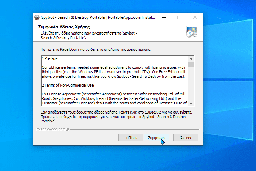Click the '2 Terms of Non-Commercial Use' heading
The image size is (256, 171).
(x=68, y=85)
